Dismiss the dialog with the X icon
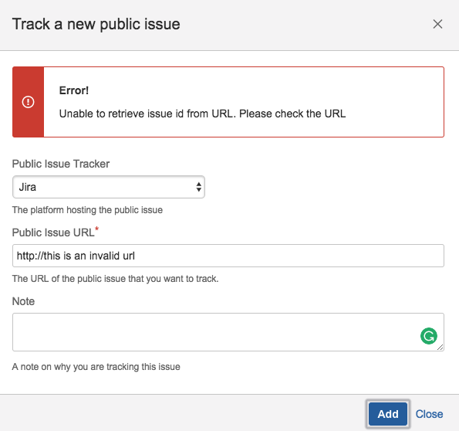The height and width of the screenshot is (431, 459). coord(437,24)
